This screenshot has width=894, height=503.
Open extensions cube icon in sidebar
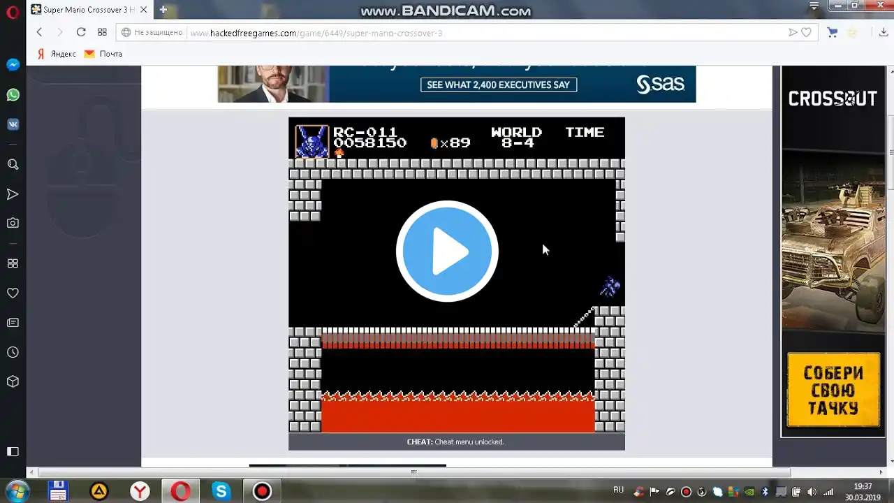click(x=13, y=381)
